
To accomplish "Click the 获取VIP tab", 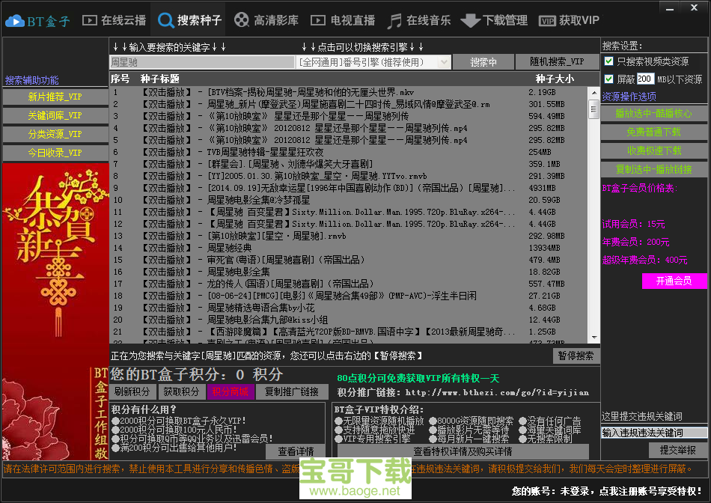I will 569,20.
